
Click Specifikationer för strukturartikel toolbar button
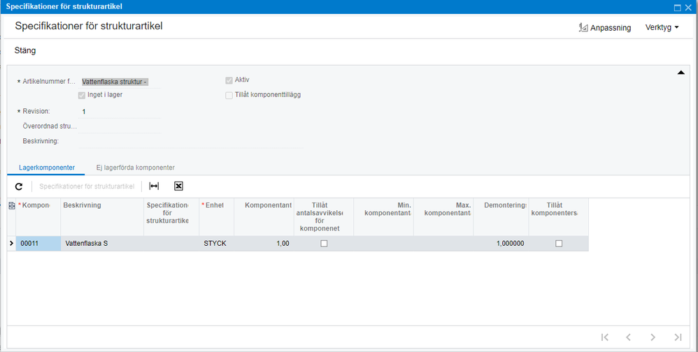point(87,186)
